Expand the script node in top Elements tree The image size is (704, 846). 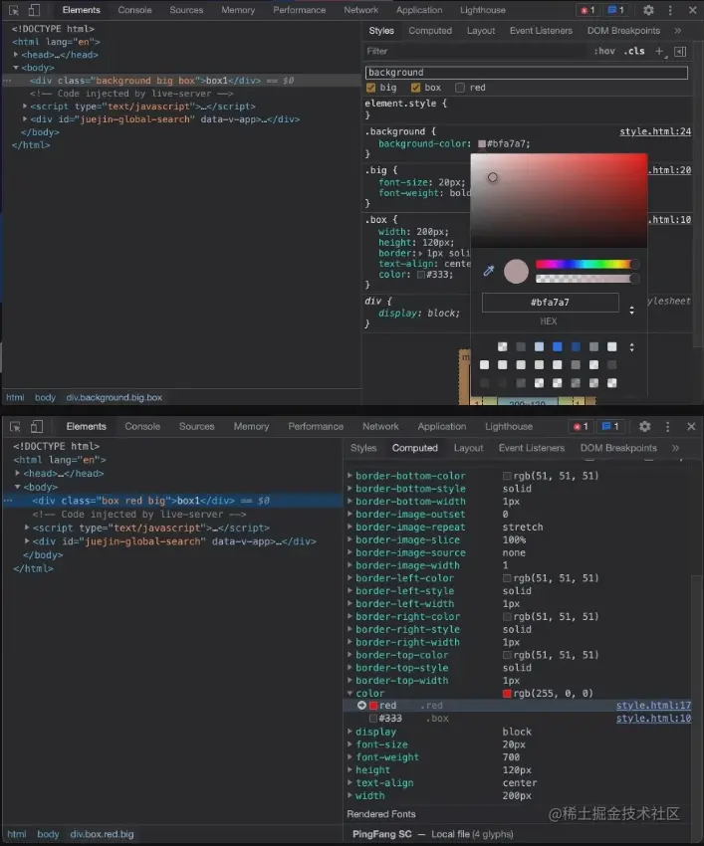[25, 106]
